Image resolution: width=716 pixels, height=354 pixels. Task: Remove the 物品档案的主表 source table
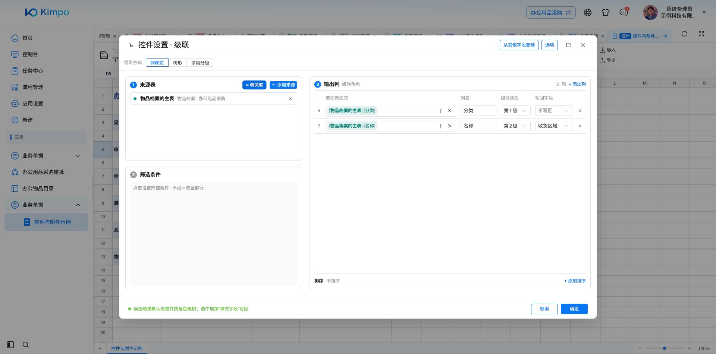291,99
